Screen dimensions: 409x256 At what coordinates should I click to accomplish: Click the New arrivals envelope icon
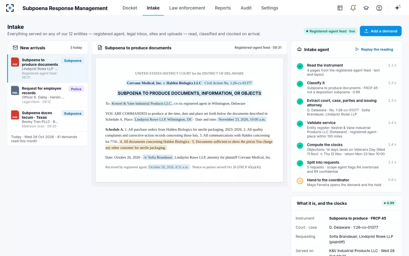(15, 48)
